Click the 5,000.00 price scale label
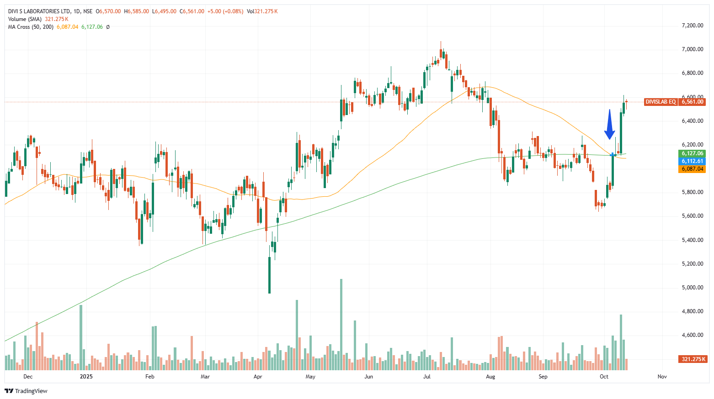 pos(692,288)
